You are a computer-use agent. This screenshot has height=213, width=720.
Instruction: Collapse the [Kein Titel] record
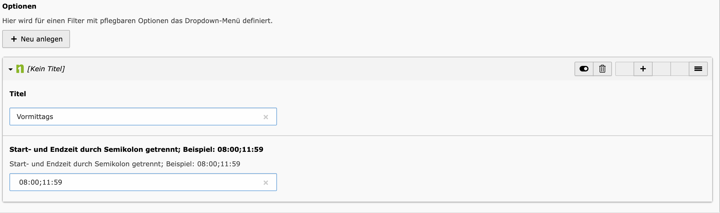tap(11, 69)
